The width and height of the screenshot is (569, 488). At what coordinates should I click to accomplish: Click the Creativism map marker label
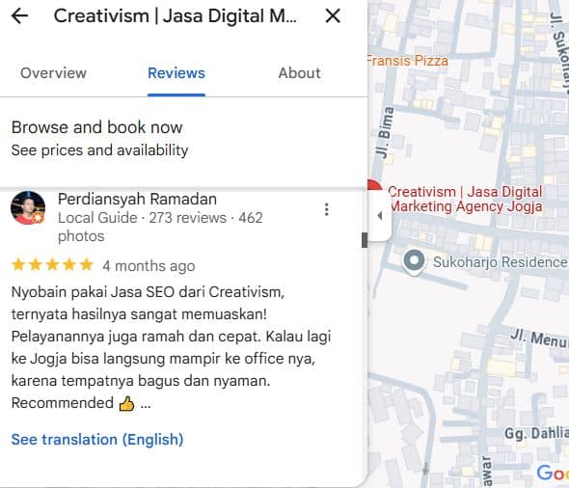click(465, 200)
